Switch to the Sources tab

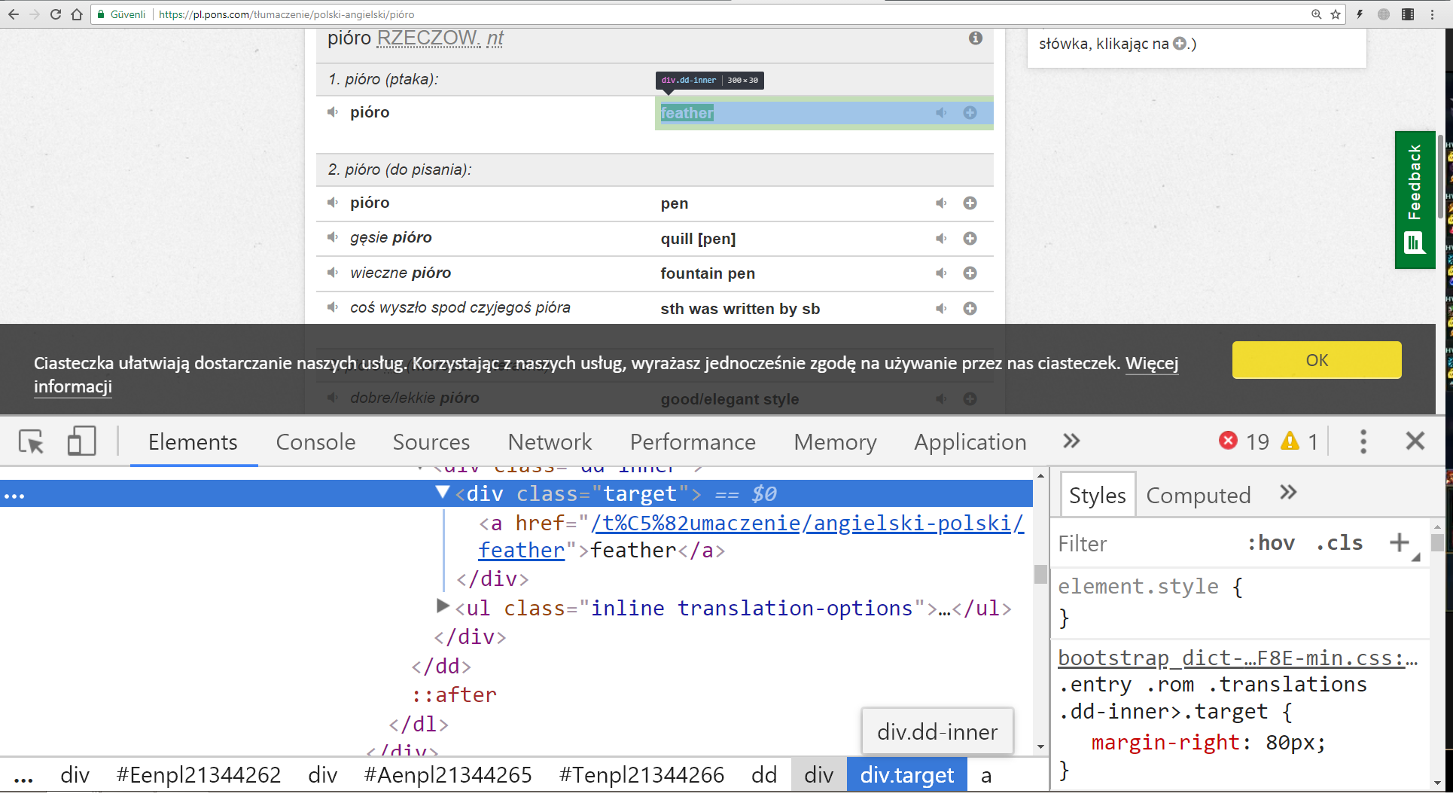pyautogui.click(x=431, y=442)
